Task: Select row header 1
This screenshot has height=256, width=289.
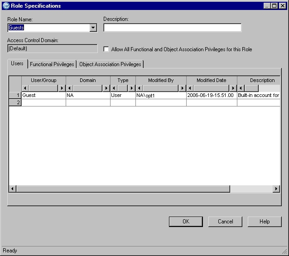Action: (x=15, y=95)
